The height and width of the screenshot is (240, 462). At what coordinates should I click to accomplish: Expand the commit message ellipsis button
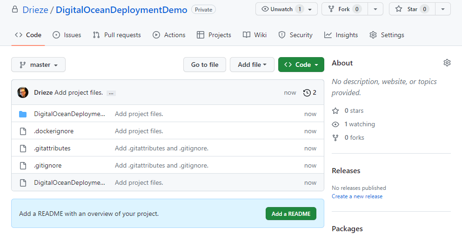click(111, 93)
